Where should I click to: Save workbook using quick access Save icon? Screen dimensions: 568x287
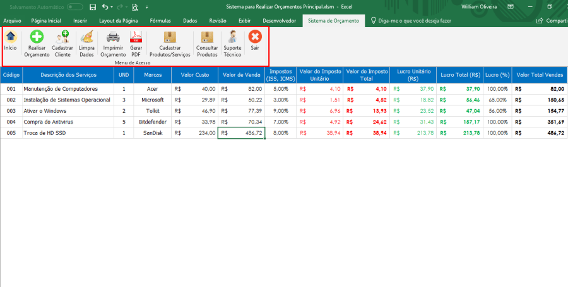(93, 7)
